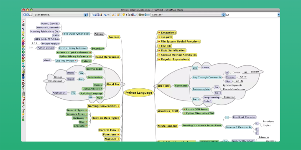Open the Modules node link
The height and width of the screenshot is (150, 301).
112,139
